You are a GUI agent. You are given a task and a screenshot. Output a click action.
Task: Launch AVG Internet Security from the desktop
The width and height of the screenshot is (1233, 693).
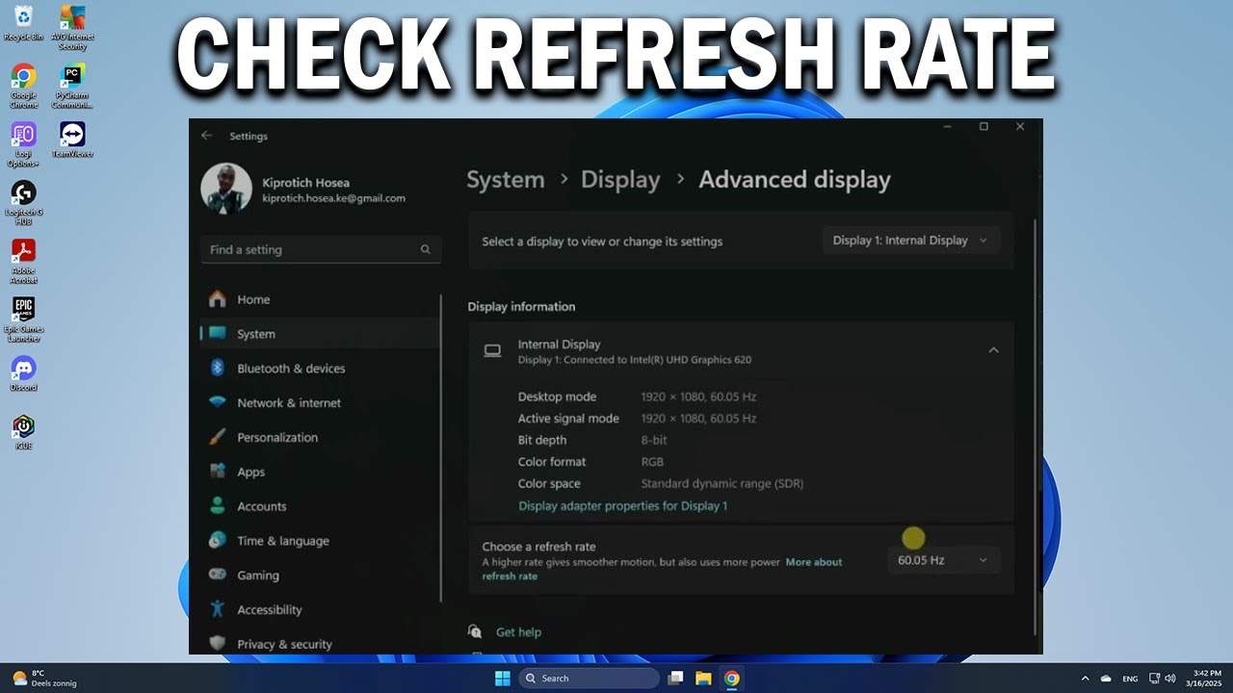(x=72, y=27)
